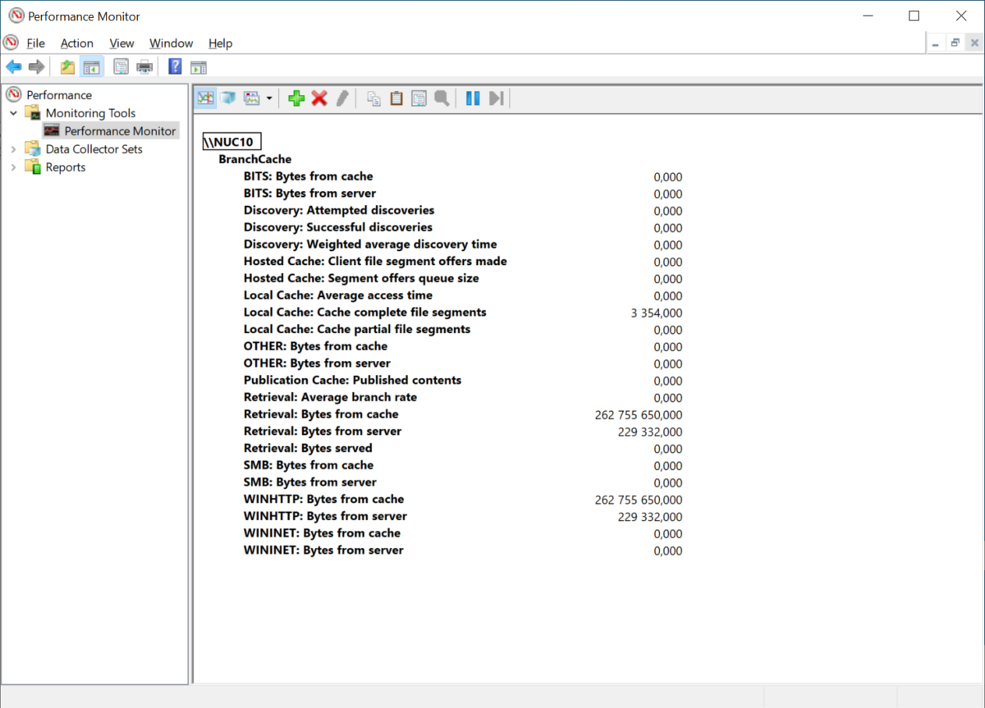Open the File menu
Screen dimensions: 985x708
tap(35, 43)
